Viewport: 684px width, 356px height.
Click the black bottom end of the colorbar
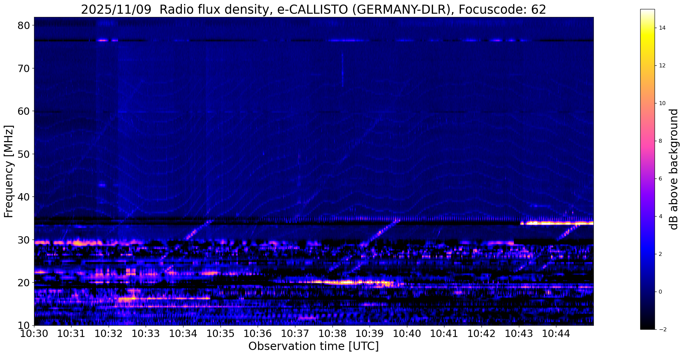(x=647, y=326)
